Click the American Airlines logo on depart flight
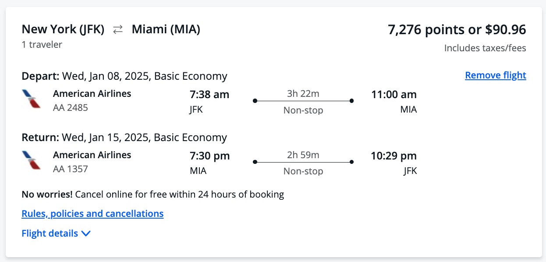546x262 pixels. point(30,99)
